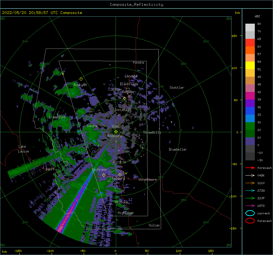273x255 pixels.
Task: Click the Airdrie city label
Action: [x=120, y=162]
